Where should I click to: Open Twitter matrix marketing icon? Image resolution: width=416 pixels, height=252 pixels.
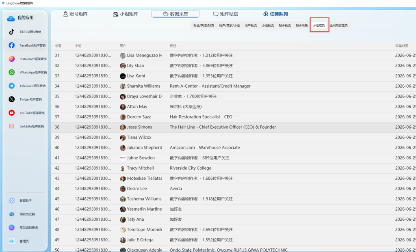(x=12, y=99)
